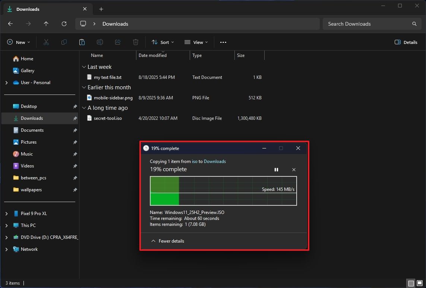The image size is (426, 288).
Task: Toggle the Details pane
Action: (x=406, y=42)
